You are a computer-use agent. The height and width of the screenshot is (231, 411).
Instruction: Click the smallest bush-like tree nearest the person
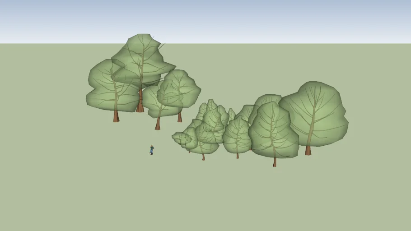(182, 138)
